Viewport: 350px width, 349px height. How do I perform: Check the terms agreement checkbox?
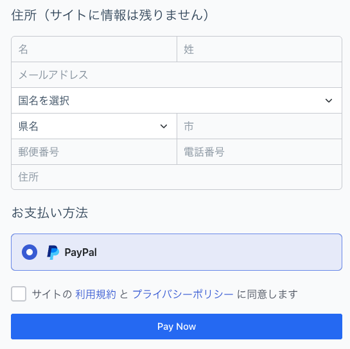click(x=19, y=294)
